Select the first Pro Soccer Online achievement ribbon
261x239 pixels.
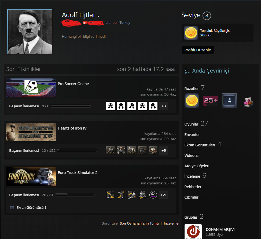111,106
